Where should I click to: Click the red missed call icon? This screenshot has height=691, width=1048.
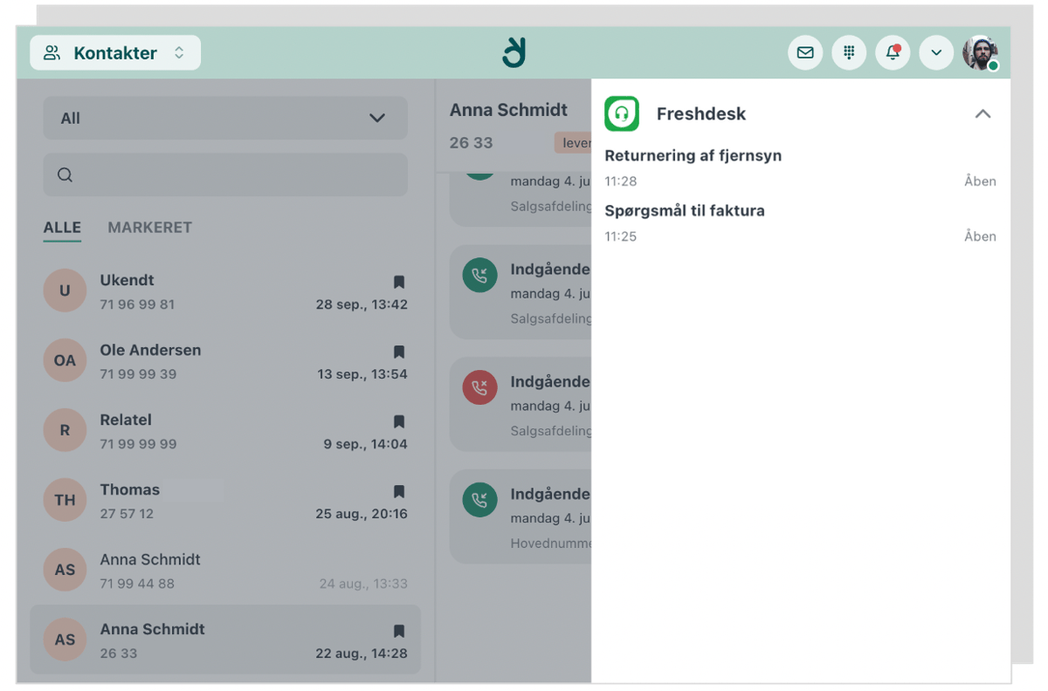[479, 387]
